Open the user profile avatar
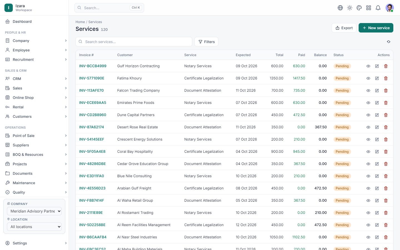Image resolution: width=400 pixels, height=250 pixels. coord(390,8)
